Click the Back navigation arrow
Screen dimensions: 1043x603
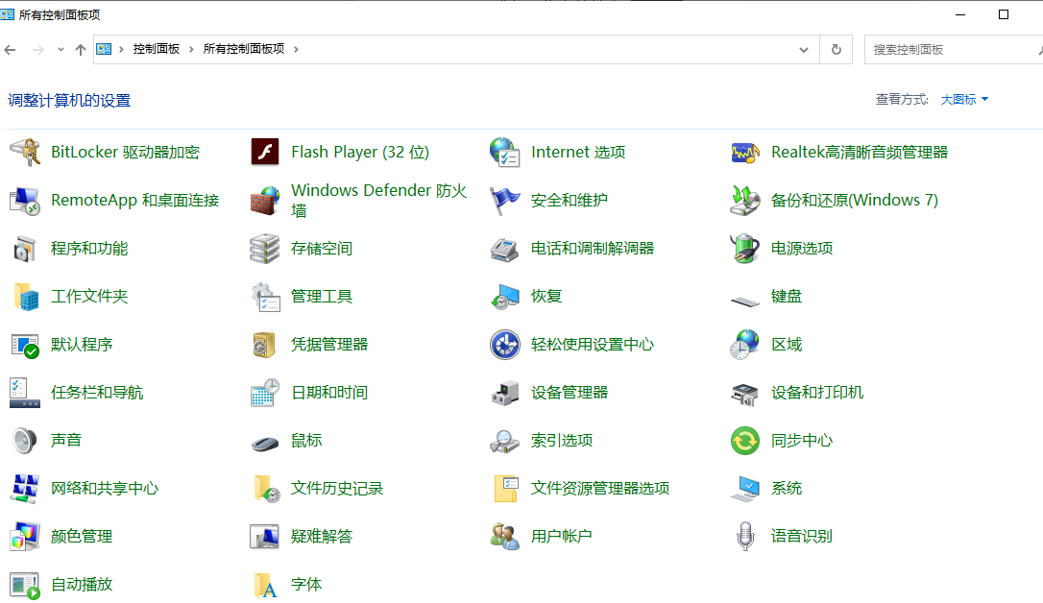(x=10, y=50)
